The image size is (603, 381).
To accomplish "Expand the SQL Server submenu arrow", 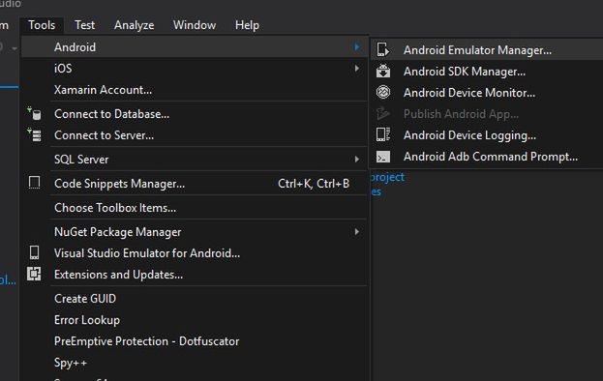I will 357,159.
